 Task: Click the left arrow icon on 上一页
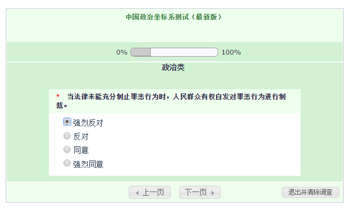click(137, 193)
